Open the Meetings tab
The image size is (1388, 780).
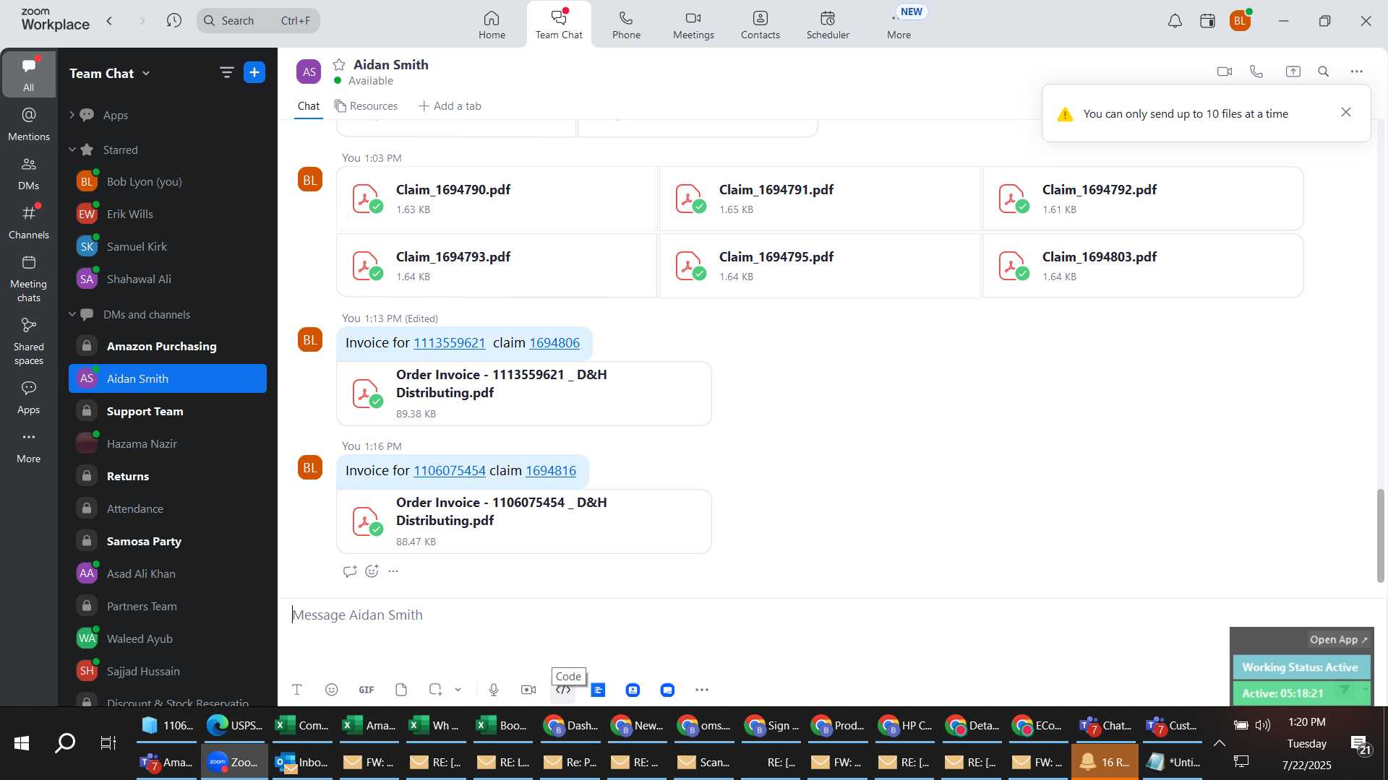(x=693, y=25)
